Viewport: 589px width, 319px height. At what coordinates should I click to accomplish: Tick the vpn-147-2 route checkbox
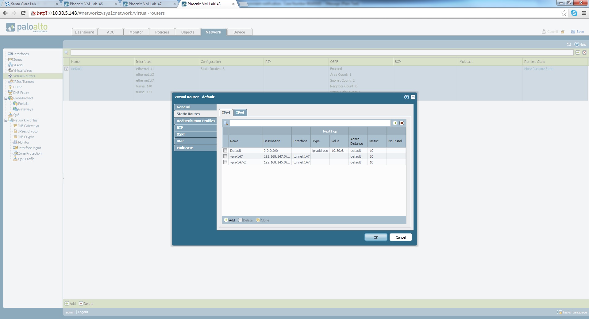pyautogui.click(x=225, y=162)
